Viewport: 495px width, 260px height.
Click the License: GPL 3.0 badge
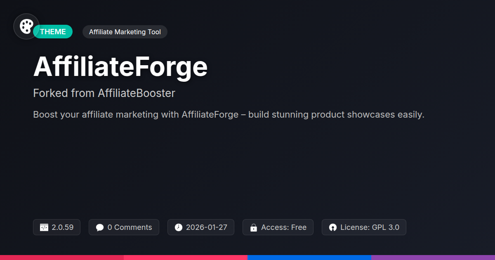364,227
